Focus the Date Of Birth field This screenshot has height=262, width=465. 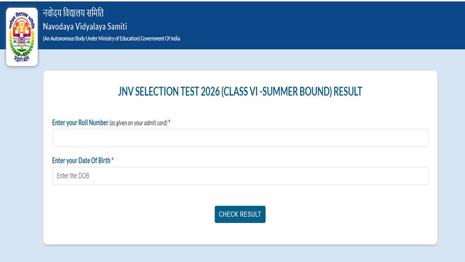pos(240,176)
